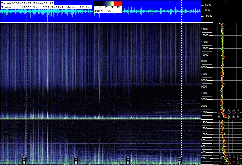
Task: Select the 08:00 time marker label
Action: coord(179,160)
